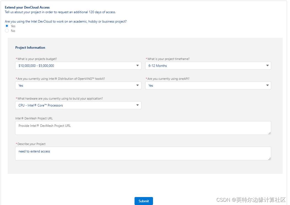
Task: Click the Project Information heading
Action: (x=30, y=47)
